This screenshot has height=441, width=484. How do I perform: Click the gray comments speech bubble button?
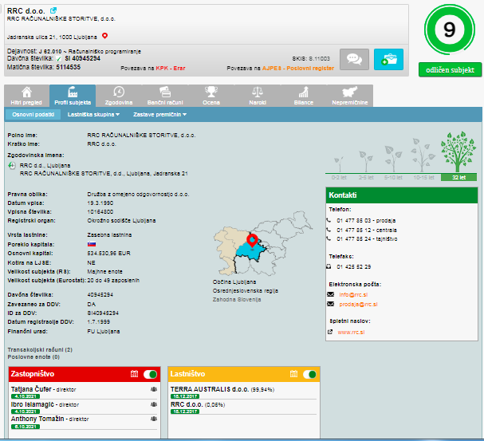[x=353, y=59]
